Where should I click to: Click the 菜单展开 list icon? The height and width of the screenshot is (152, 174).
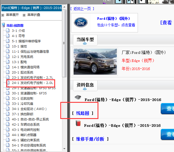[3, 15]
